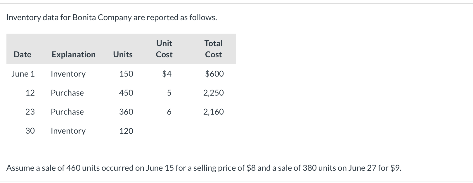Click the June 1 date cell
Image resolution: width=473 pixels, height=183 pixels.
coord(23,74)
